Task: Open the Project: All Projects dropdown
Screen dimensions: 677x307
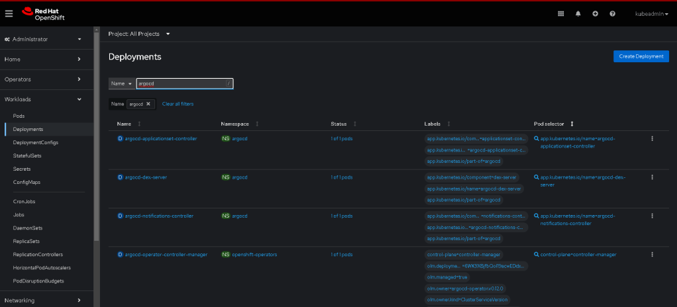Action: [x=139, y=34]
